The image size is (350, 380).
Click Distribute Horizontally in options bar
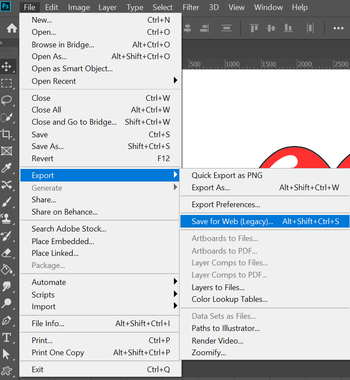pos(310,28)
